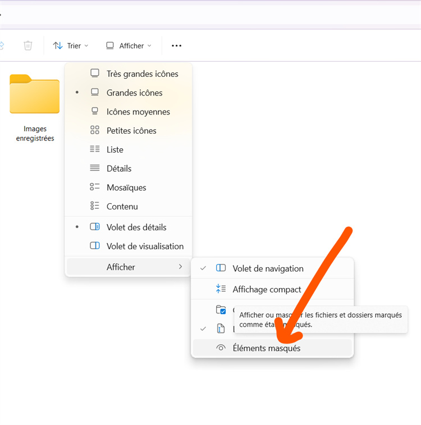421x425 pixels.
Task: Enable the Volet de visualisation pane
Action: (x=145, y=246)
